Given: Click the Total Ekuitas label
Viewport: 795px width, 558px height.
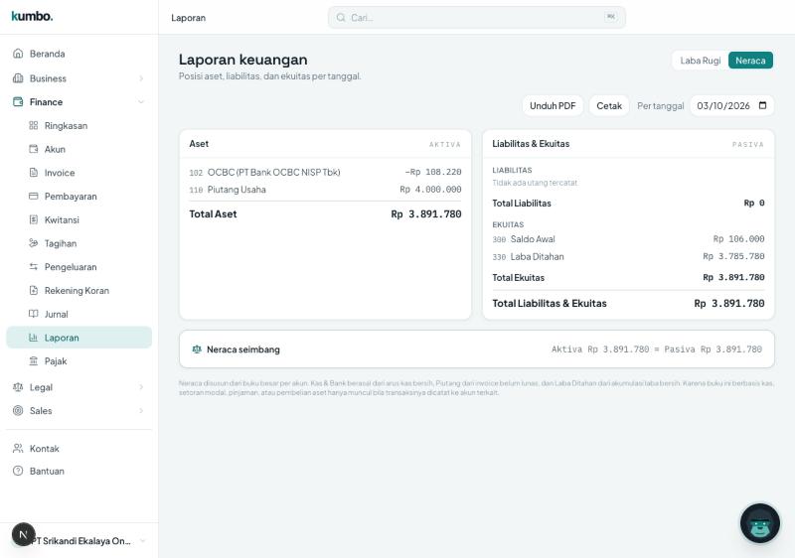Looking at the screenshot, I should pyautogui.click(x=518, y=277).
